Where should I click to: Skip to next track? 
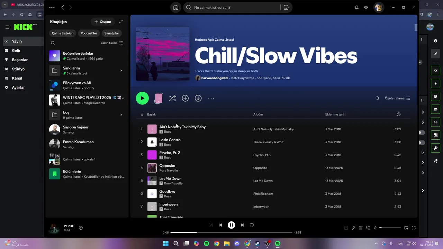242,225
